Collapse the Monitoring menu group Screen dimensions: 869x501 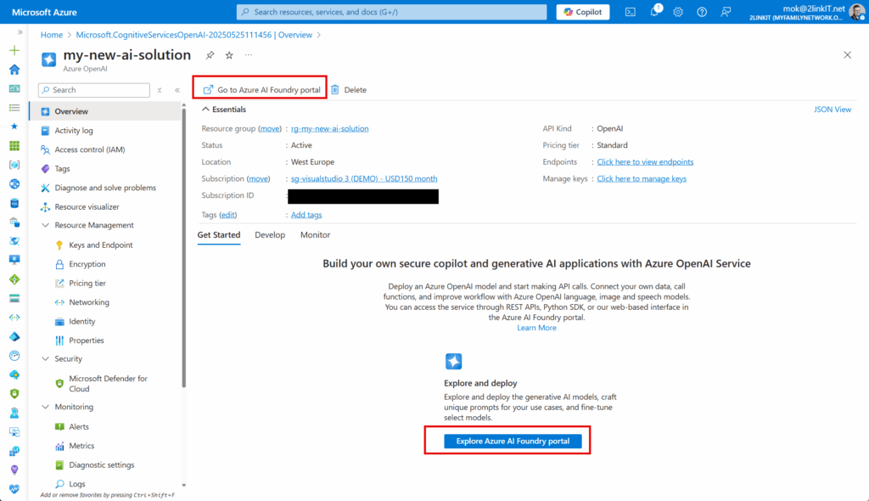pos(46,407)
